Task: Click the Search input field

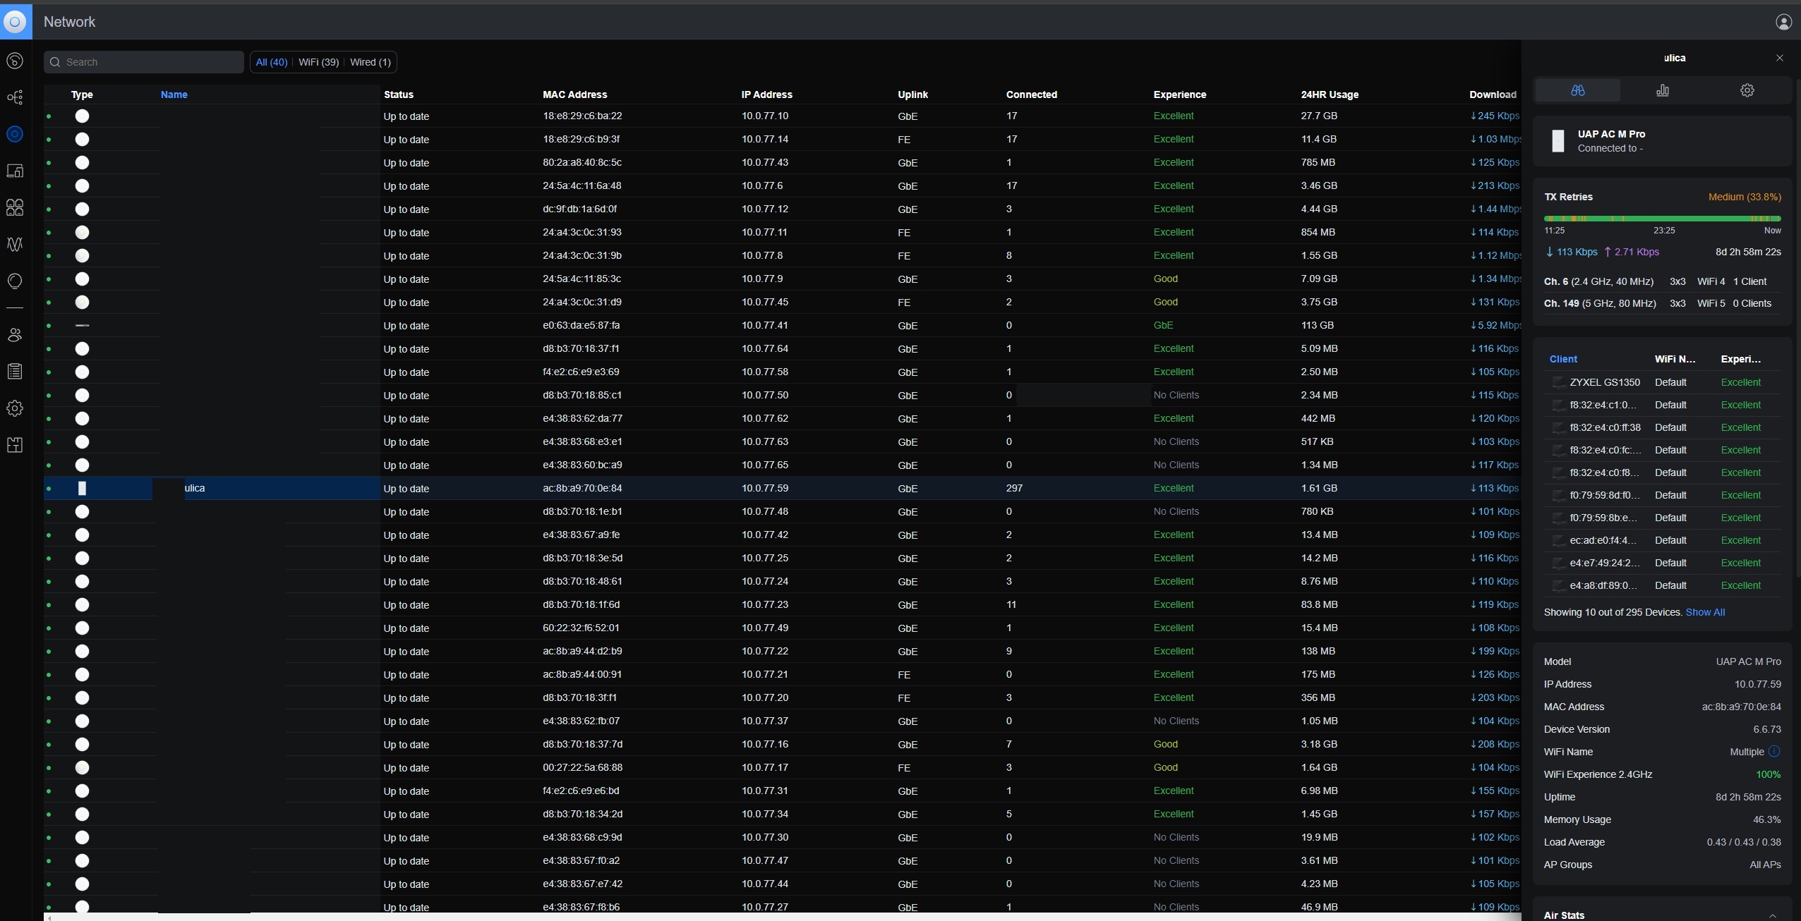Action: click(x=144, y=62)
